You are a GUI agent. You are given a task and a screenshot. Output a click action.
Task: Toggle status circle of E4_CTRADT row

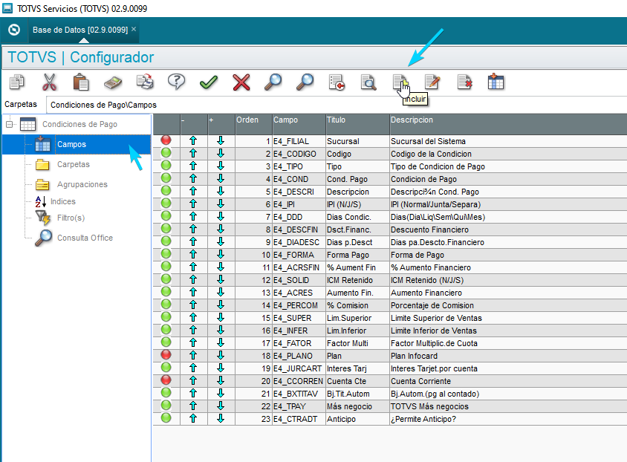point(166,418)
